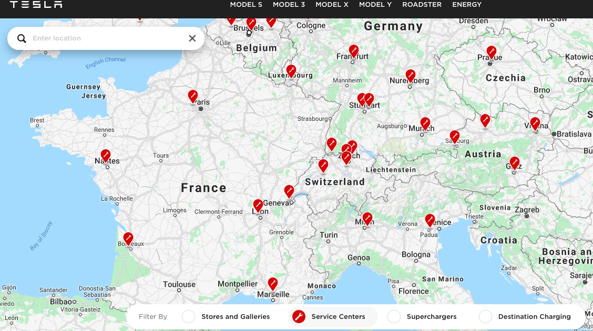
Task: Select the pin between Salzburg and Vienna
Action: coord(485,121)
